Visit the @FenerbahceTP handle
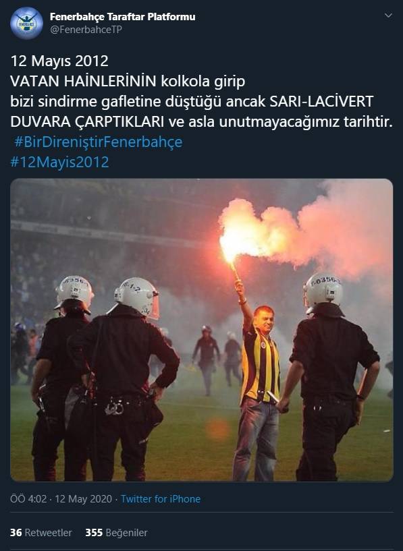Image resolution: width=403 pixels, height=551 pixels. [86, 30]
